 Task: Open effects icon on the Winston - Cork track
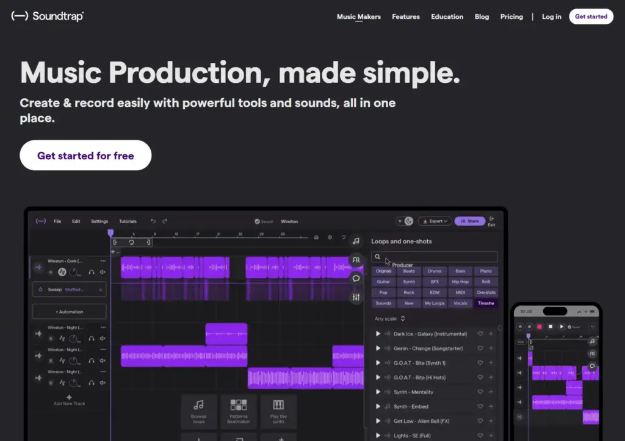[62, 272]
